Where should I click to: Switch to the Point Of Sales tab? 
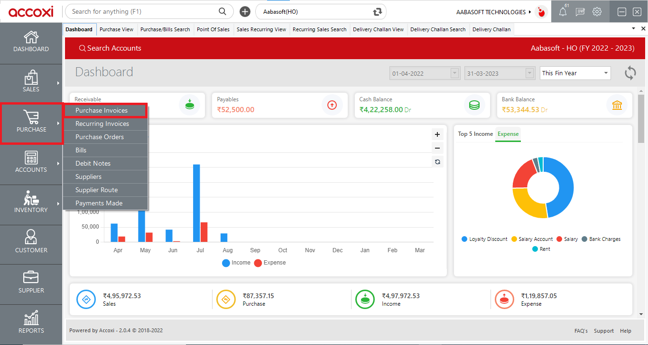213,29
